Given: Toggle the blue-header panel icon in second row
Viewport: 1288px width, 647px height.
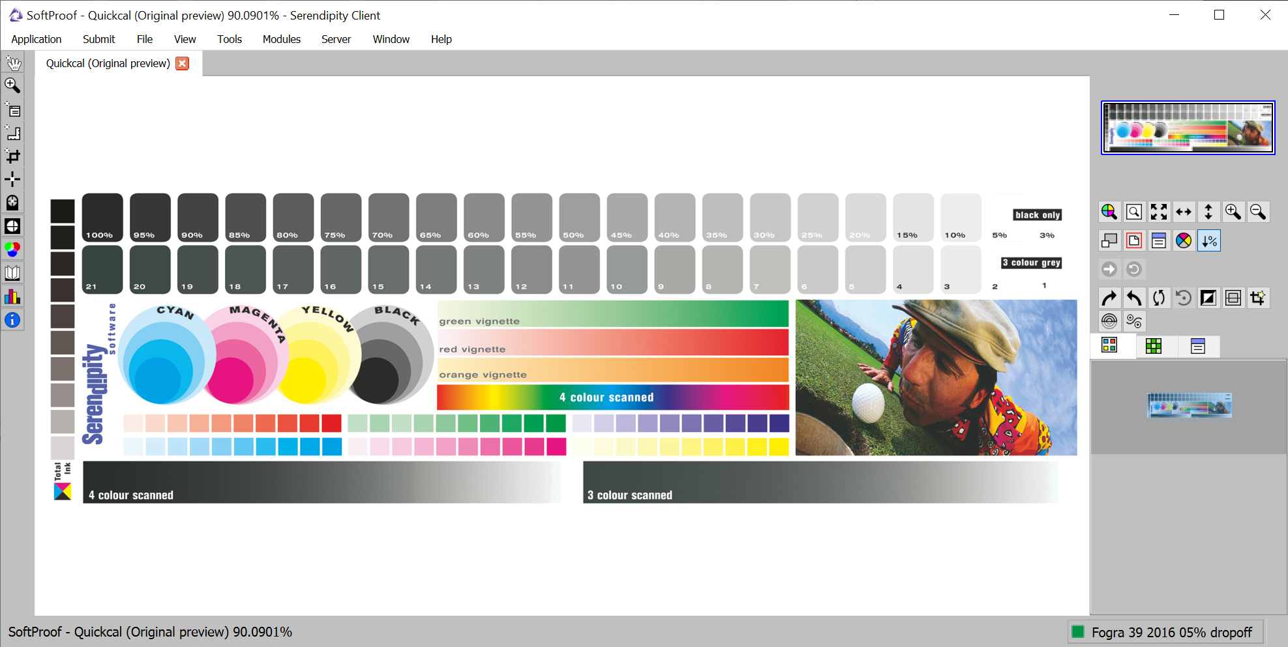Looking at the screenshot, I should click(x=1159, y=241).
